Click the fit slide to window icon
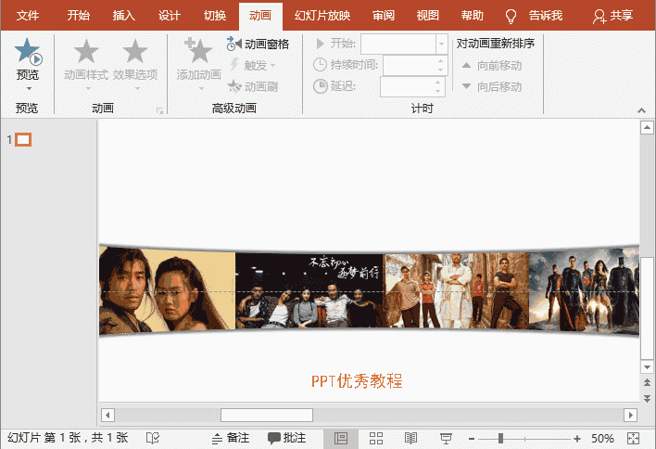 [634, 438]
